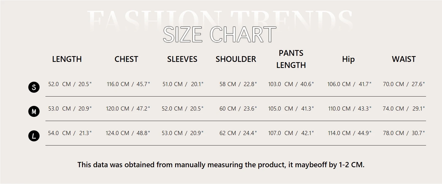Click the black M size badge
The width and height of the screenshot is (442, 184).
click(34, 111)
